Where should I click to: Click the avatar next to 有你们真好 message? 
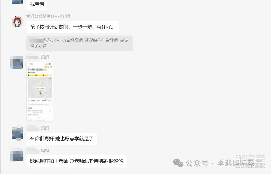coord(17,133)
